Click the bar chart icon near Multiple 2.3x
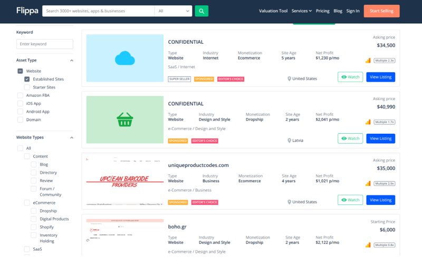422x266 pixels. point(368,61)
